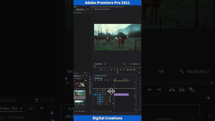Open the Full playback resolution dropdown
Screen dimensions: 215x121
pos(126,64)
